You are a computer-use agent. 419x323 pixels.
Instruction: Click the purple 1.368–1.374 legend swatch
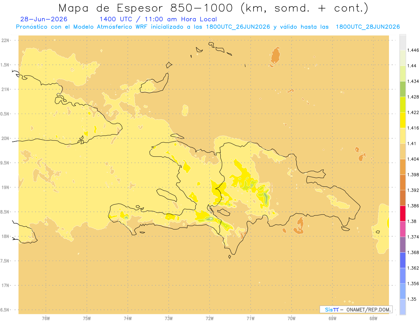point(403,245)
